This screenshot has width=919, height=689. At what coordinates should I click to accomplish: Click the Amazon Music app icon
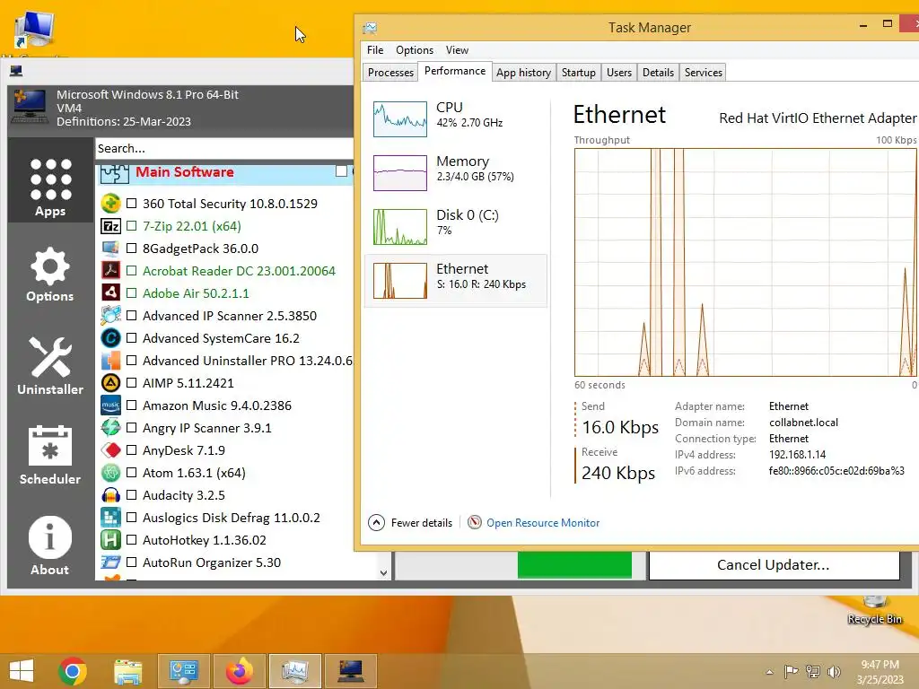pyautogui.click(x=110, y=406)
